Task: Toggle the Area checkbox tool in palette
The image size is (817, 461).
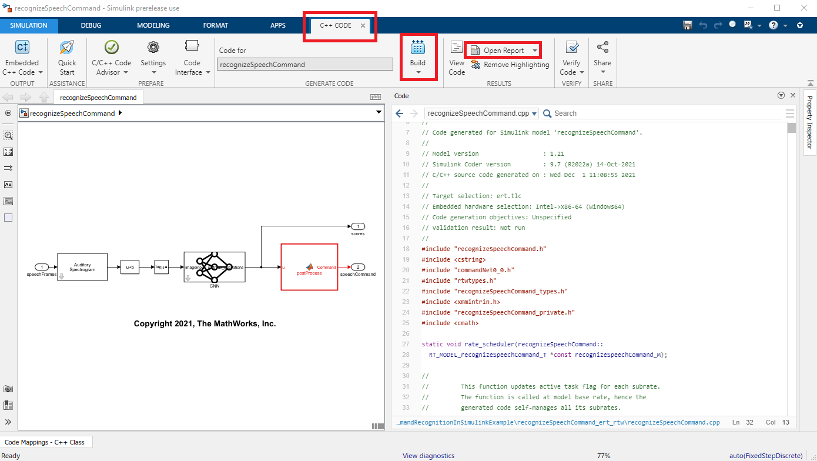Action: coord(8,218)
